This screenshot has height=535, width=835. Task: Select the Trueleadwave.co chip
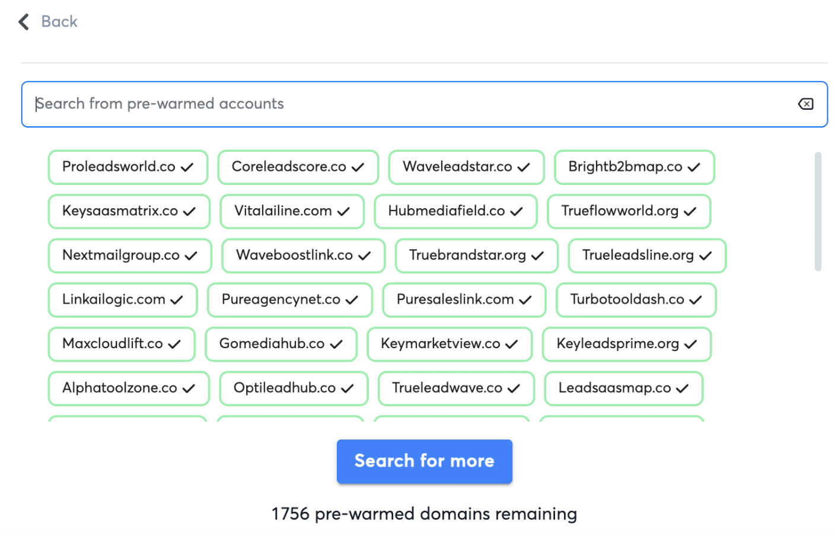456,388
